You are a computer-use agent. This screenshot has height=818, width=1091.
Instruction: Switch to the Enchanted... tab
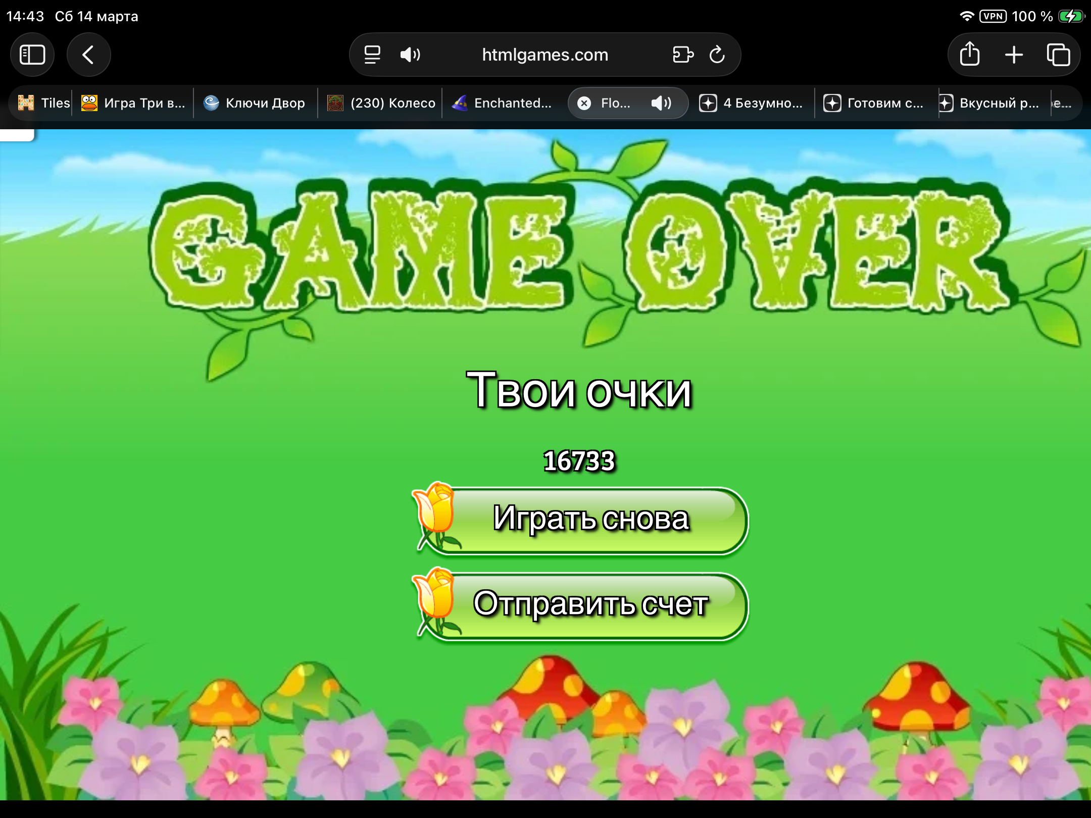tap(503, 104)
